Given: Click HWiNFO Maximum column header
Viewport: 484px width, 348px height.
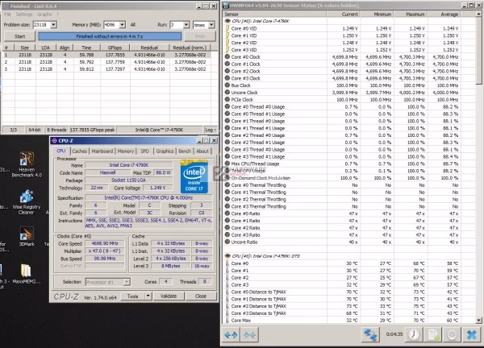Looking at the screenshot, I should (411, 14).
